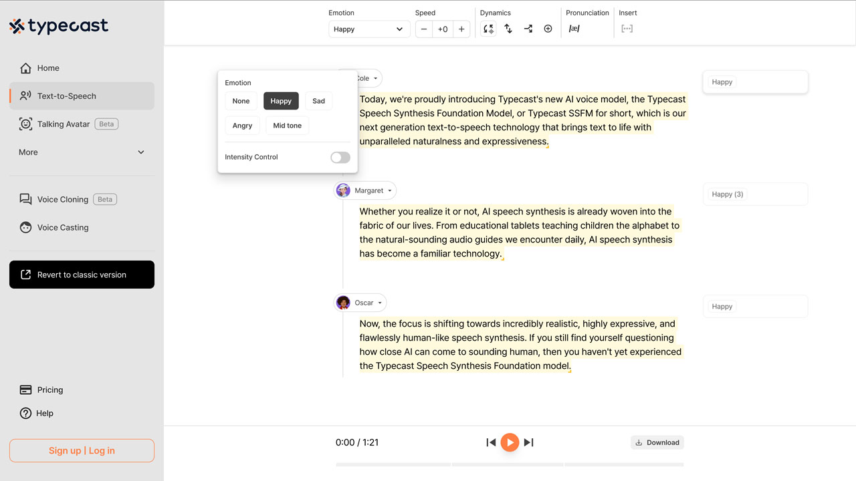Click Revert to classic version

82,275
